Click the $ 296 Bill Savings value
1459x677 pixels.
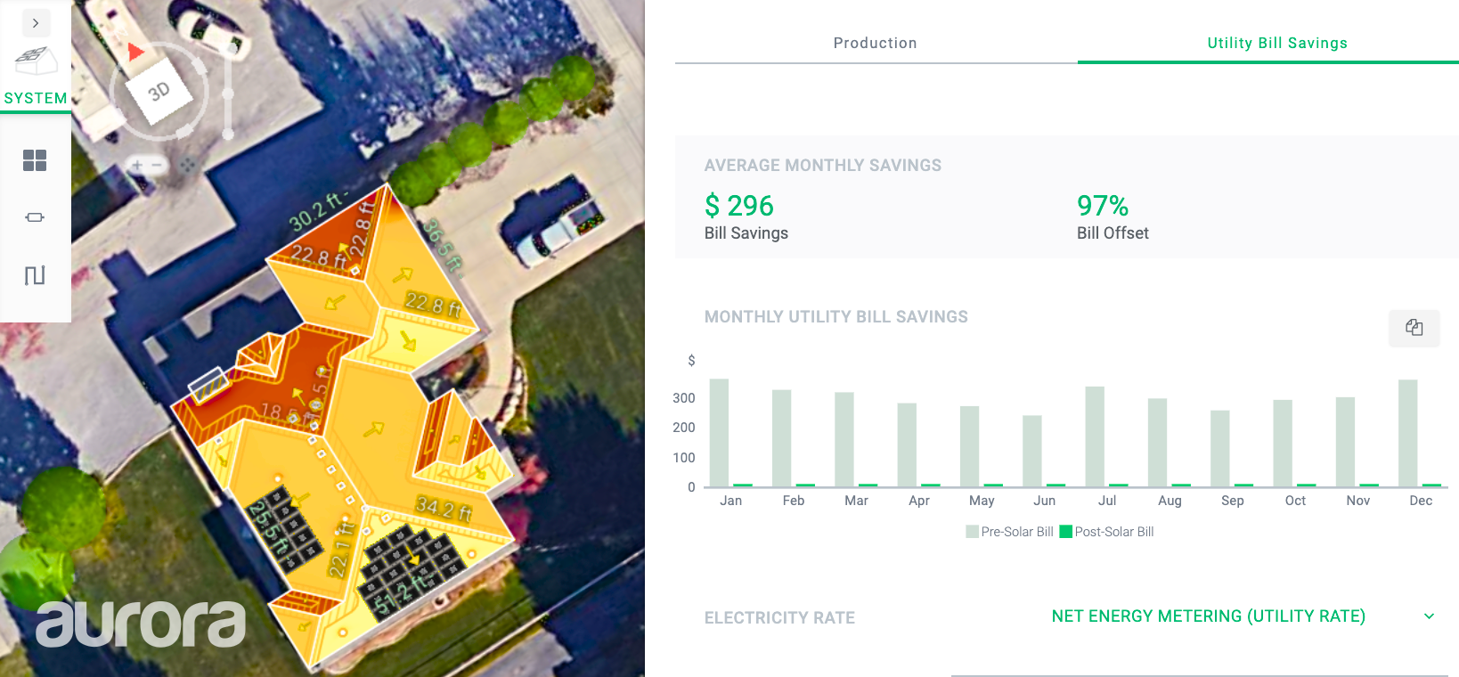click(739, 206)
